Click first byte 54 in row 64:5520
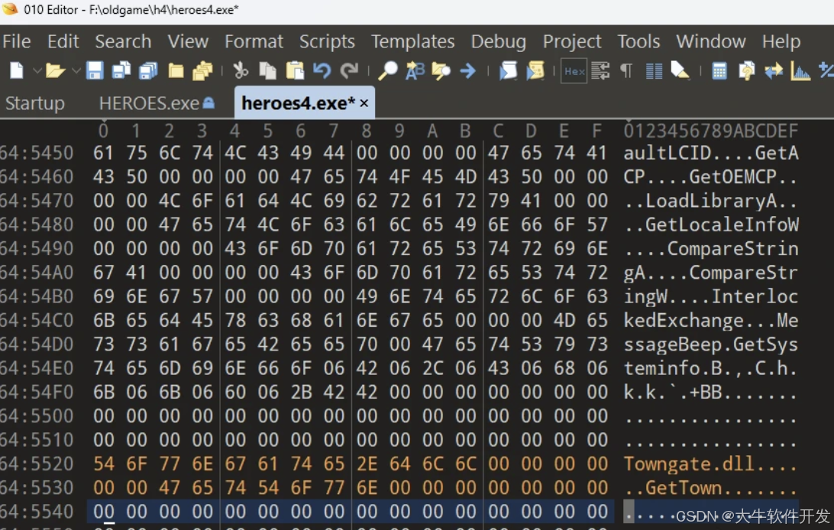This screenshot has height=530, width=834. 104,464
